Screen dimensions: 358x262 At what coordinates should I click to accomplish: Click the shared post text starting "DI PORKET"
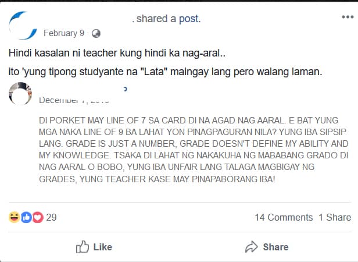(x=194, y=150)
